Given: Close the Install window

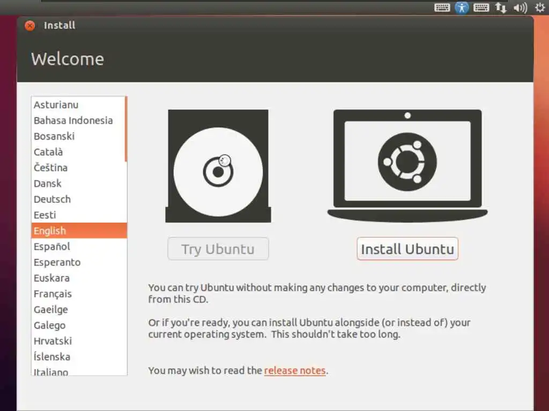Looking at the screenshot, I should (30, 26).
